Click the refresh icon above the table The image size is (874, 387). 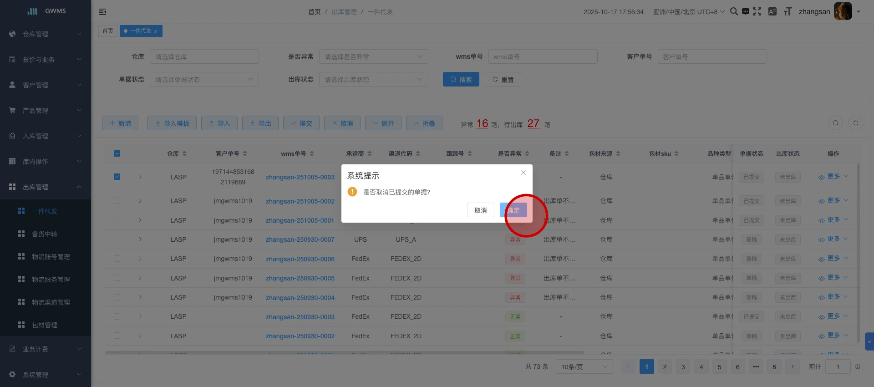tap(855, 123)
